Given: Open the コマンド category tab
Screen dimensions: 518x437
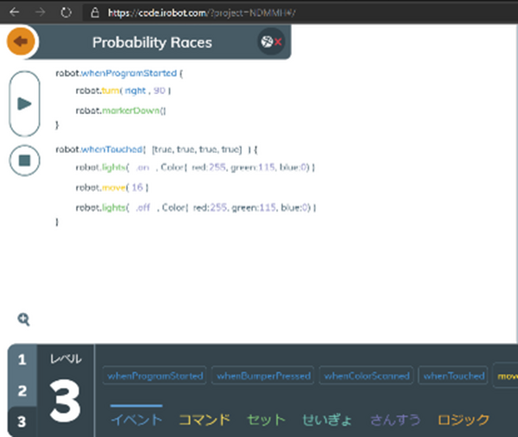Looking at the screenshot, I should point(204,420).
